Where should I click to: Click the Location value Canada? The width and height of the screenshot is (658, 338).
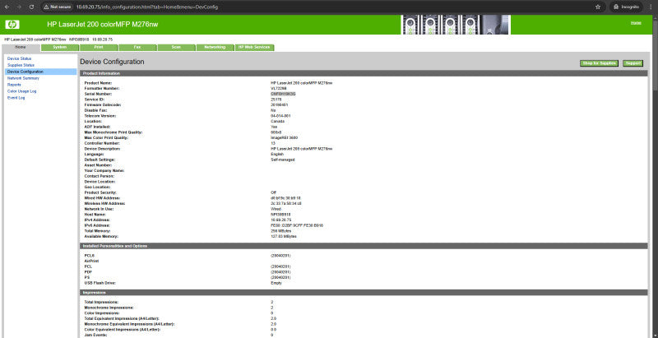[278, 121]
